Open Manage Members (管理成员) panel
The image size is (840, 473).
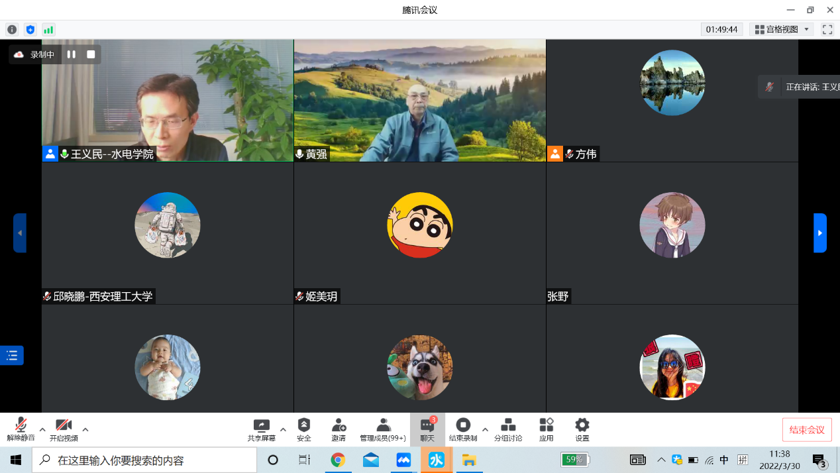[383, 429]
